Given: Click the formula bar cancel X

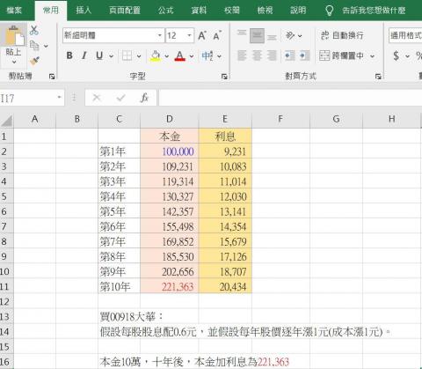Looking at the screenshot, I should (97, 98).
